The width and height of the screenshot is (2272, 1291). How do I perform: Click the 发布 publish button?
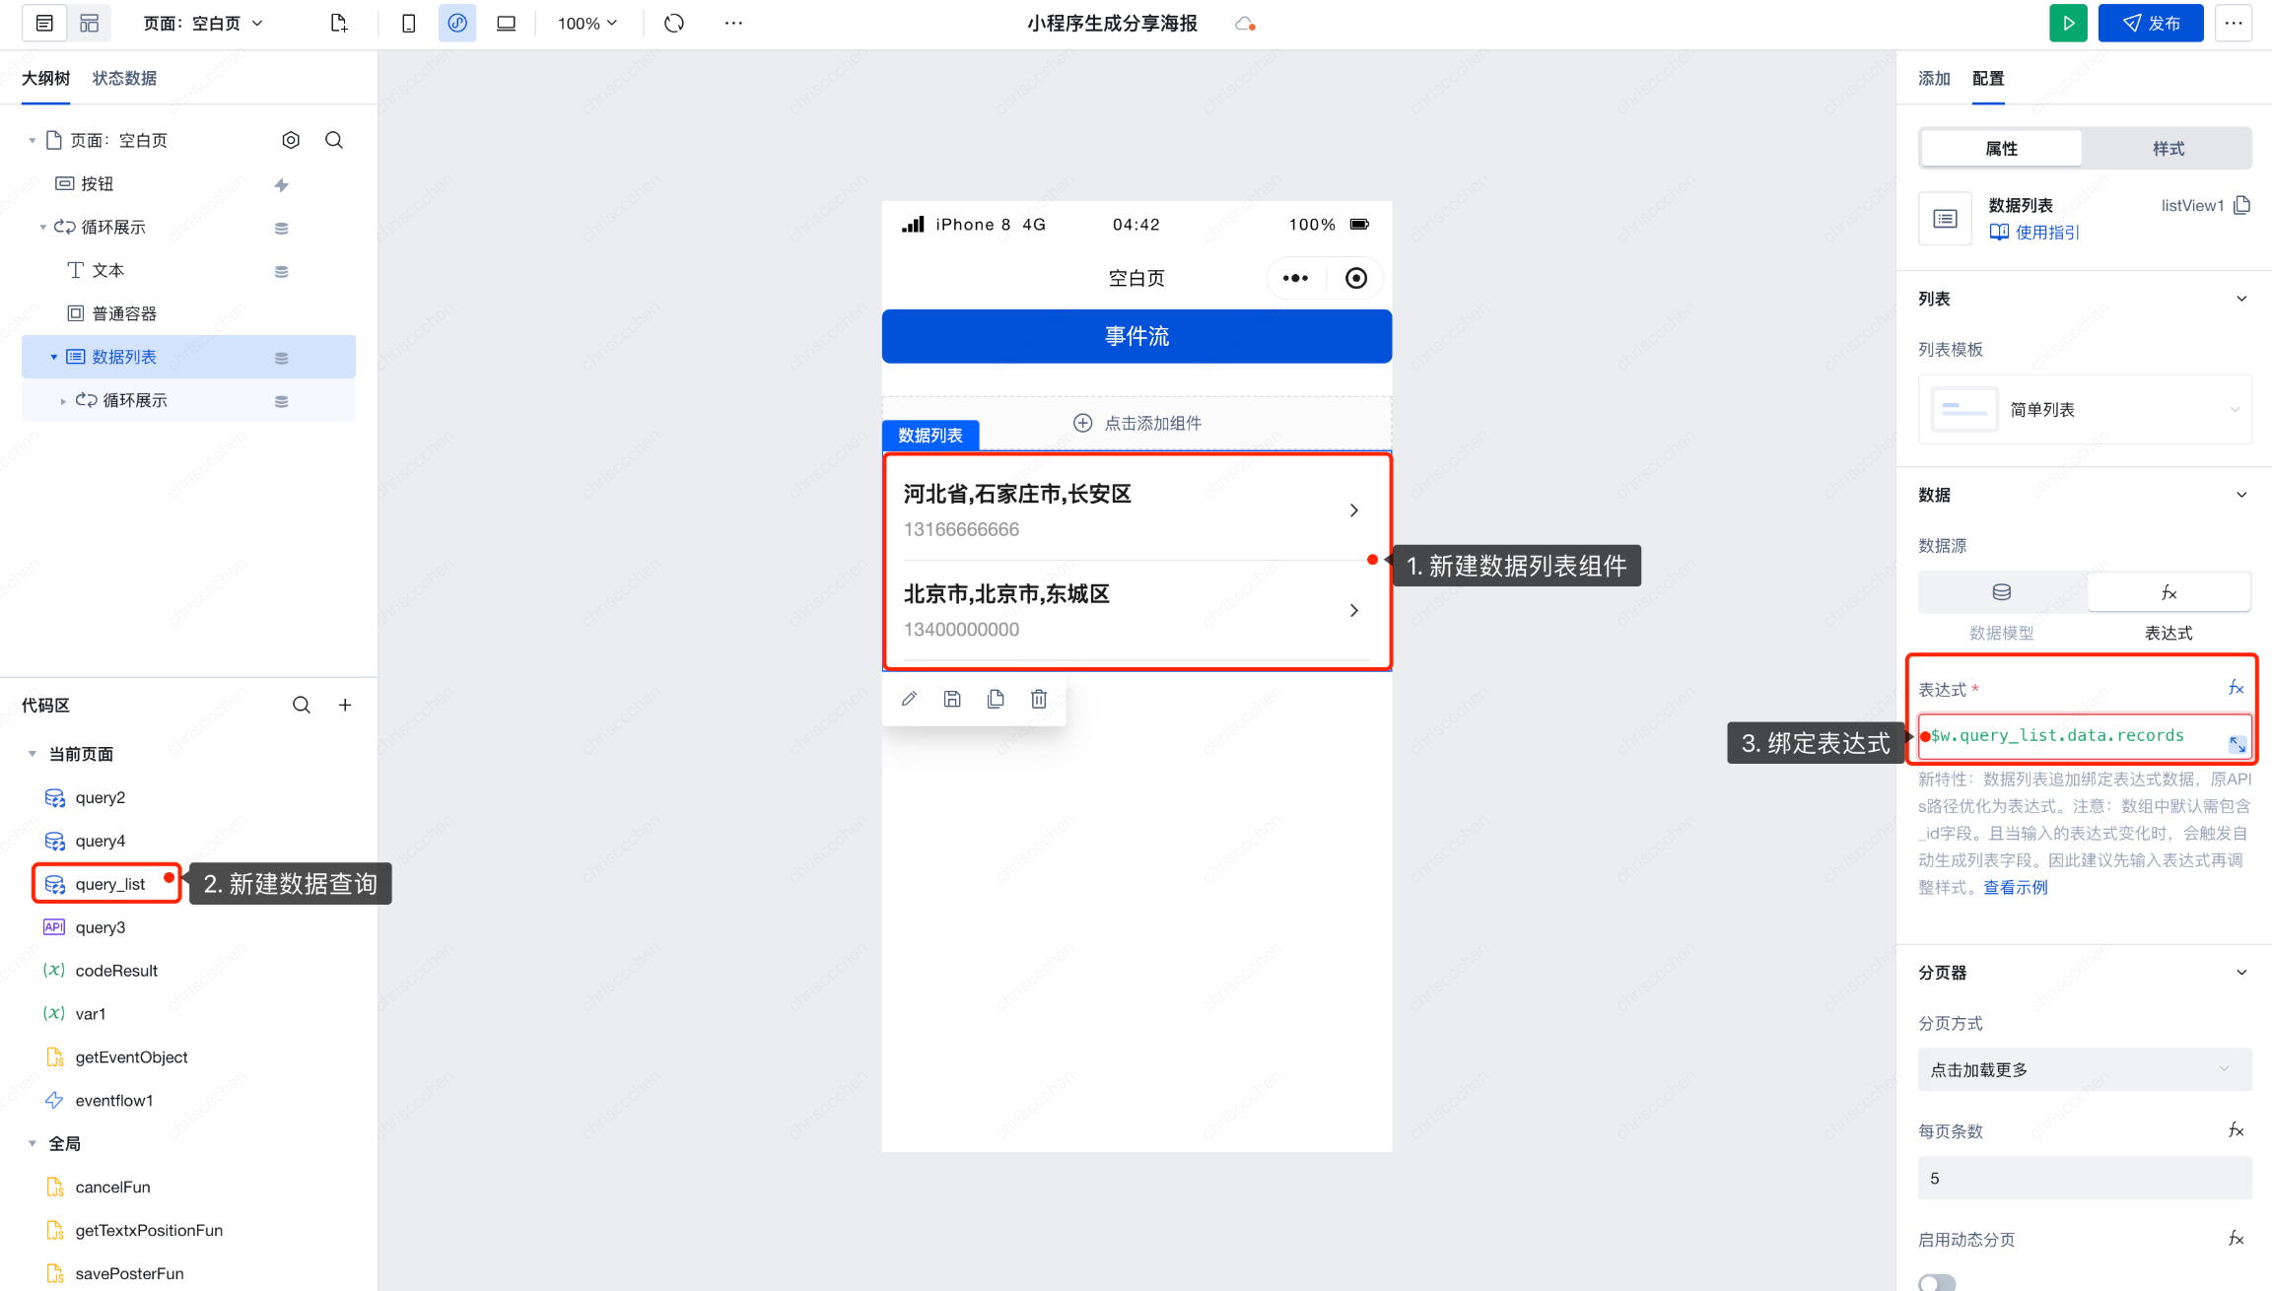pyautogui.click(x=2151, y=23)
